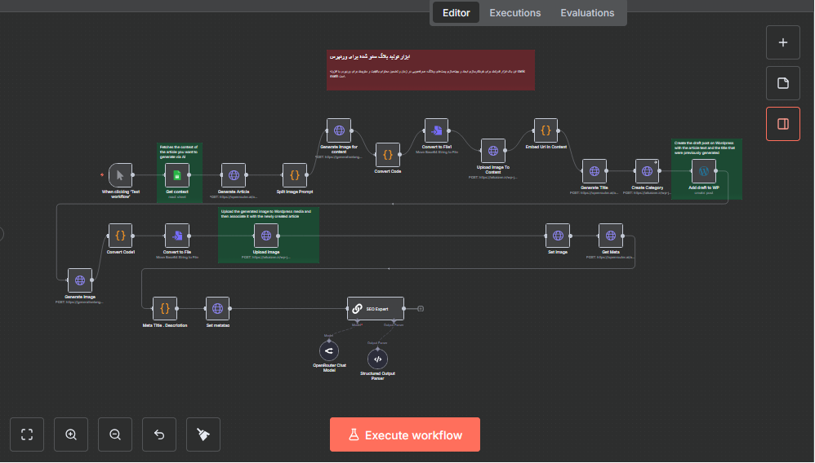Click the Structured Output Parser node

[377, 359]
